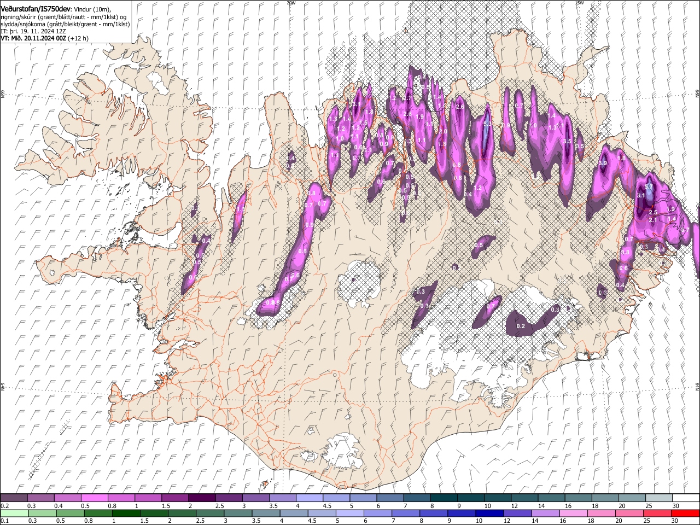Click the 5.7 snowfall value on the map

[649, 187]
